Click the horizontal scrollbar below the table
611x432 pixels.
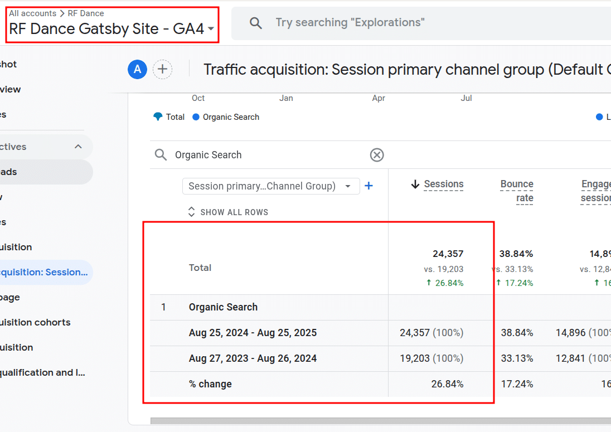[x=381, y=421]
